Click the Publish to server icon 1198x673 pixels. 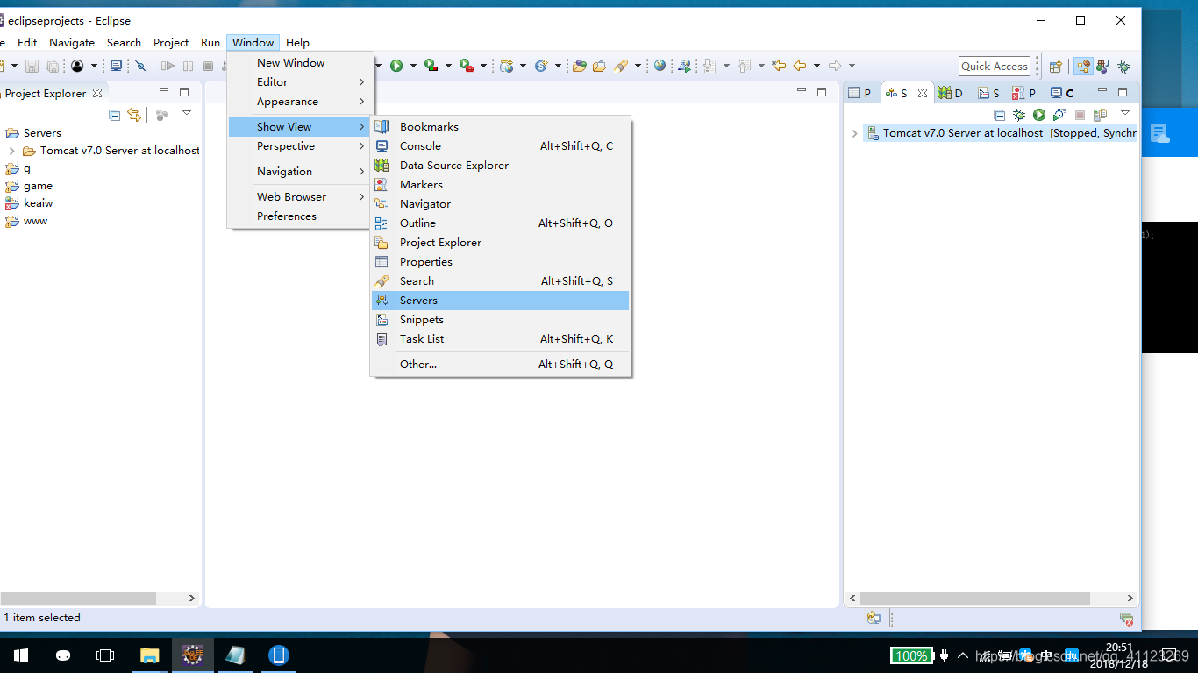tap(1100, 115)
